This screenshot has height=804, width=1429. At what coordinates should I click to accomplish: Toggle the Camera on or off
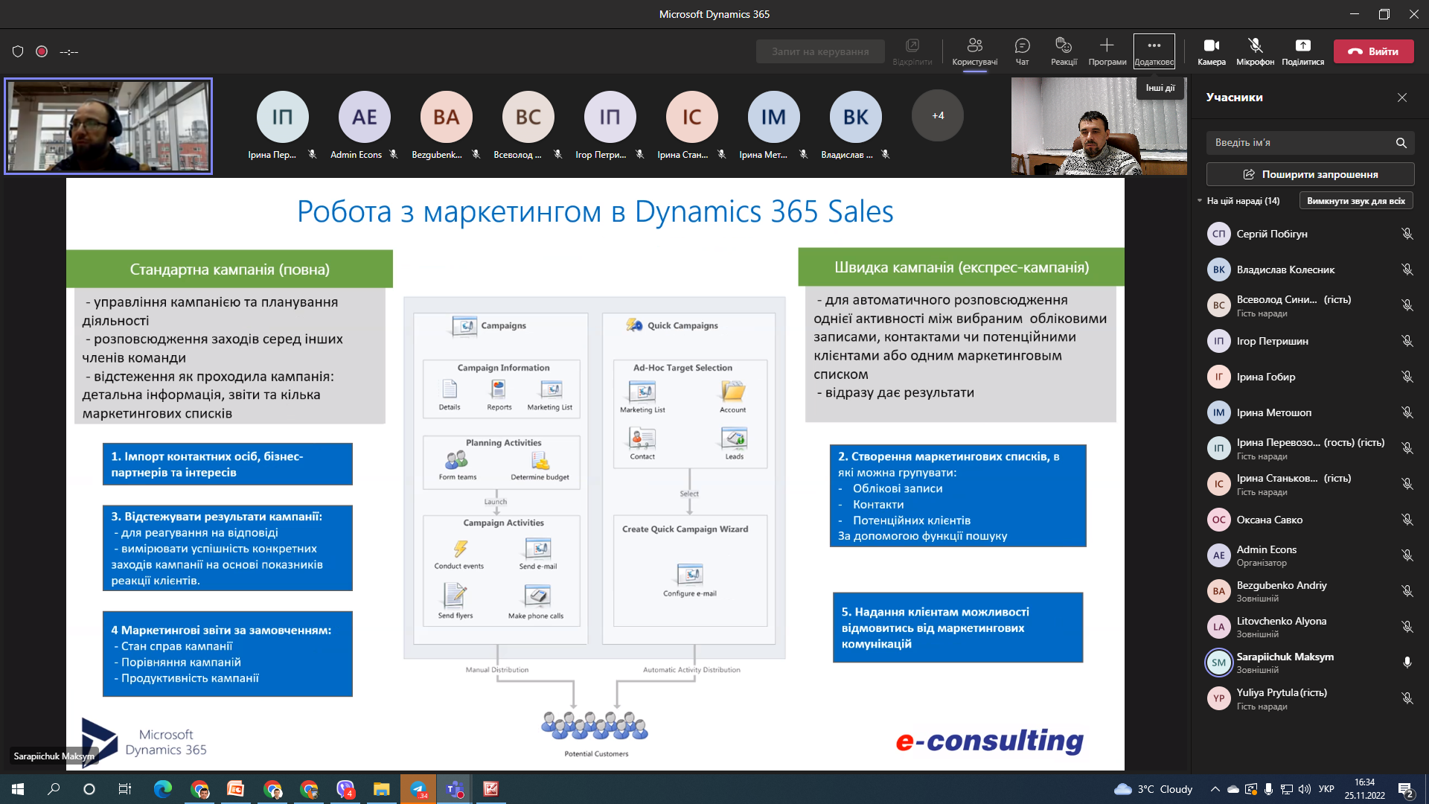(1211, 46)
